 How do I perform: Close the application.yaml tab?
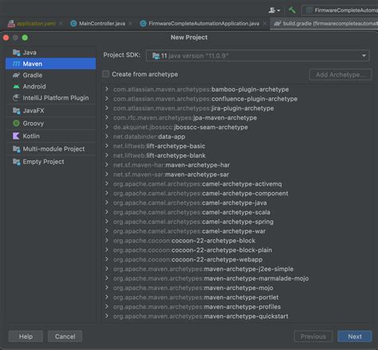61,23
